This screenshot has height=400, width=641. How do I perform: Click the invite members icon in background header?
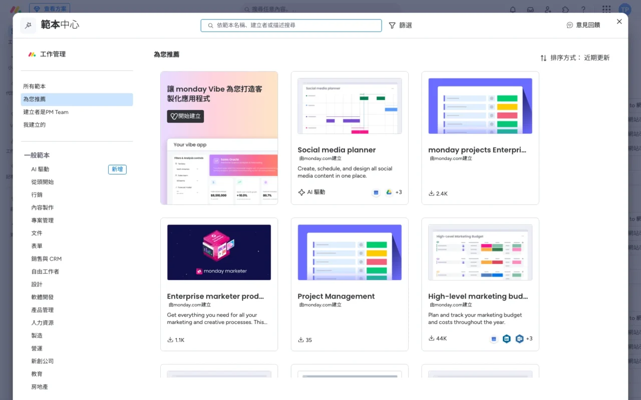[548, 9]
